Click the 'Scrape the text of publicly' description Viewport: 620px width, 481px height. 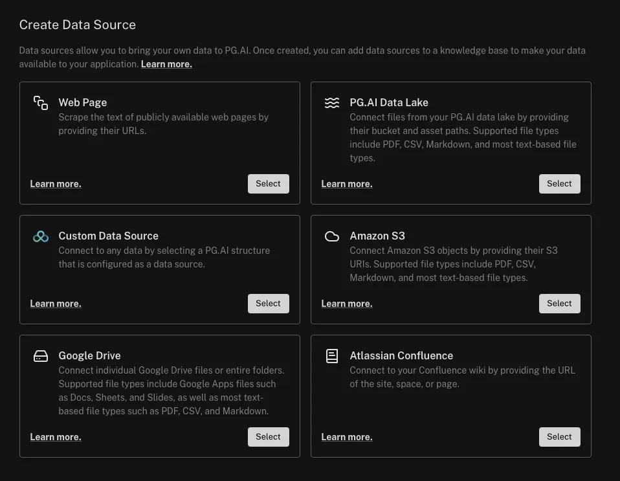[x=164, y=124]
